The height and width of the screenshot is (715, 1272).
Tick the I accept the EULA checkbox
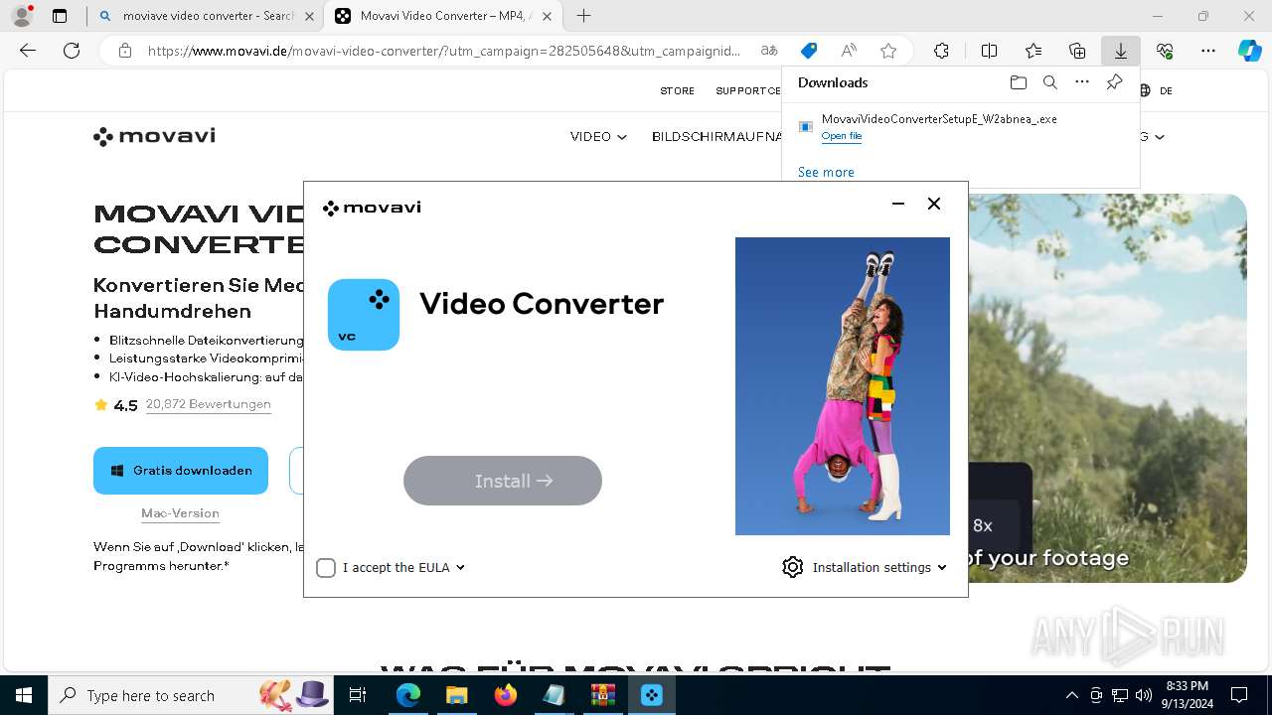coord(326,568)
